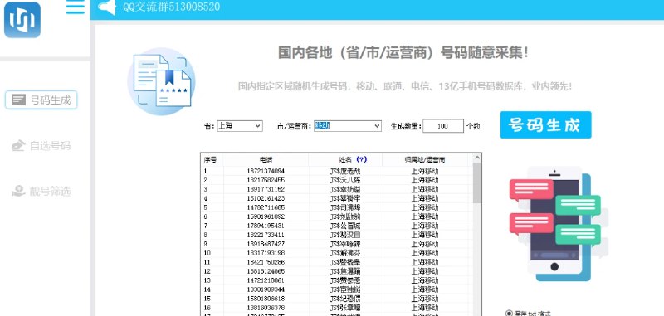This screenshot has width=664, height=316.
Task: Select the phone number in row 9
Action: (x=266, y=244)
